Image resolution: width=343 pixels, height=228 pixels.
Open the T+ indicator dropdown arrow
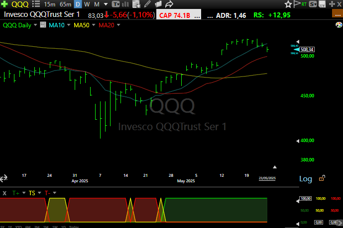(x=24, y=193)
